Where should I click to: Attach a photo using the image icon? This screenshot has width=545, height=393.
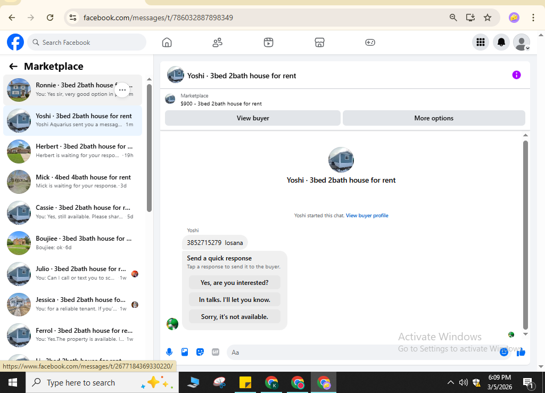pos(185,352)
